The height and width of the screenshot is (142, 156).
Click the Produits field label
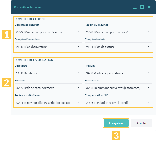[x=90, y=66]
